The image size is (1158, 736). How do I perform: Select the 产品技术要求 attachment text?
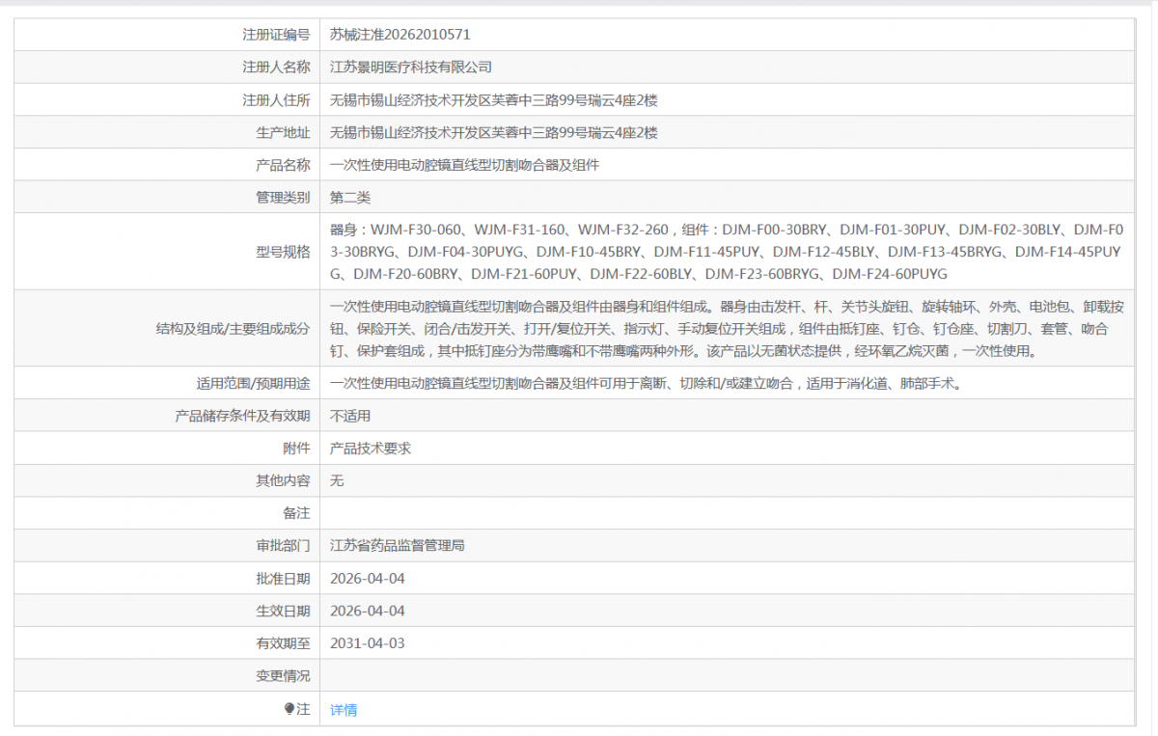[371, 449]
